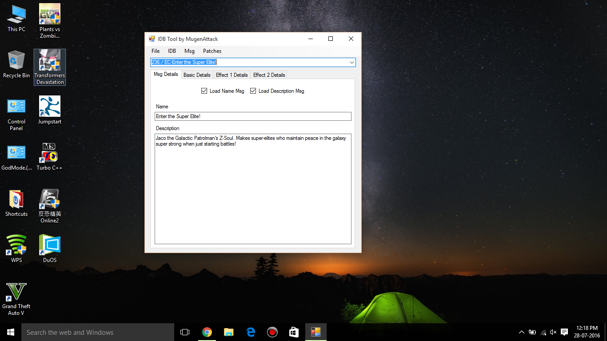
Task: Open the Patches menu
Action: (x=212, y=51)
